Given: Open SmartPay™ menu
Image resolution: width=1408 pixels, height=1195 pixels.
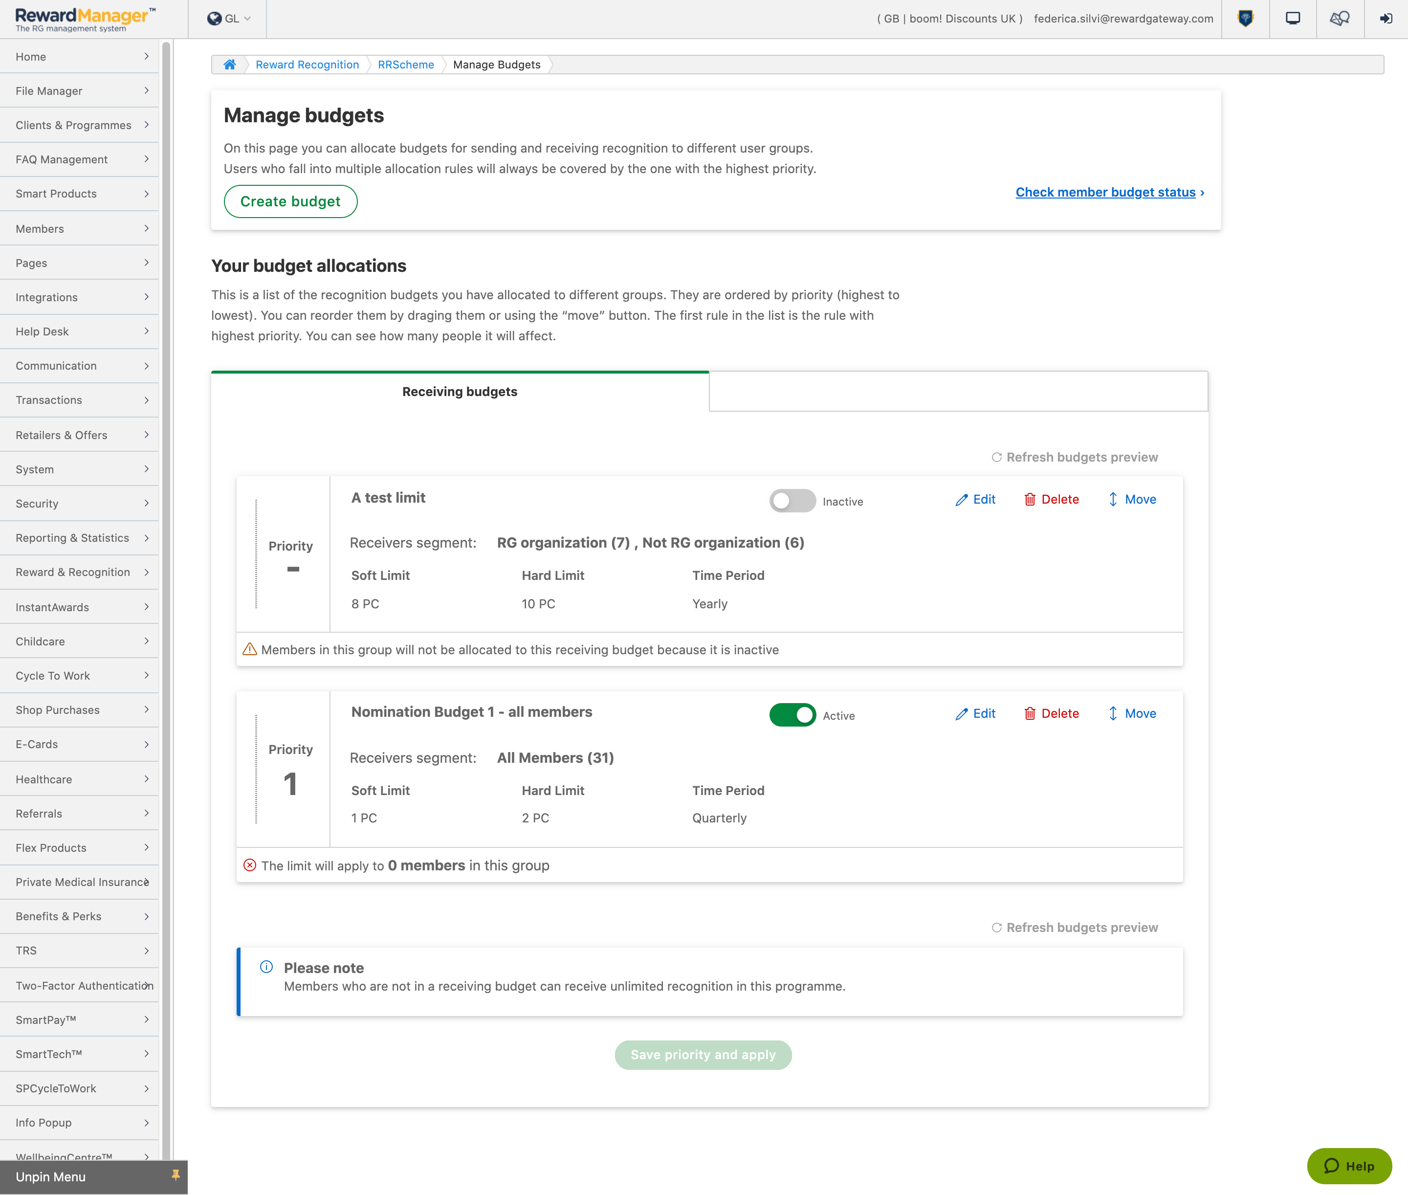Looking at the screenshot, I should point(79,1019).
